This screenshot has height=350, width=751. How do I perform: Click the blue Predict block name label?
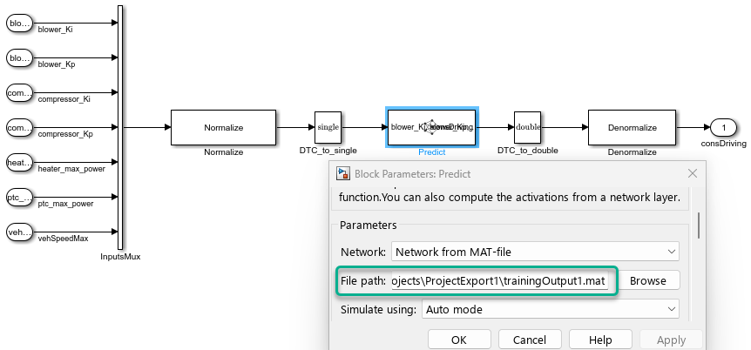(x=431, y=152)
